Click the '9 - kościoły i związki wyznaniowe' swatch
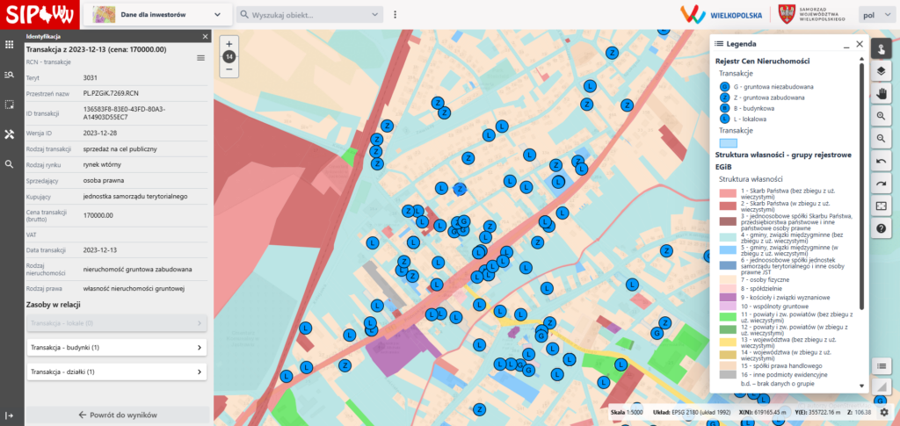Screen dimensions: 900x426 729,298
